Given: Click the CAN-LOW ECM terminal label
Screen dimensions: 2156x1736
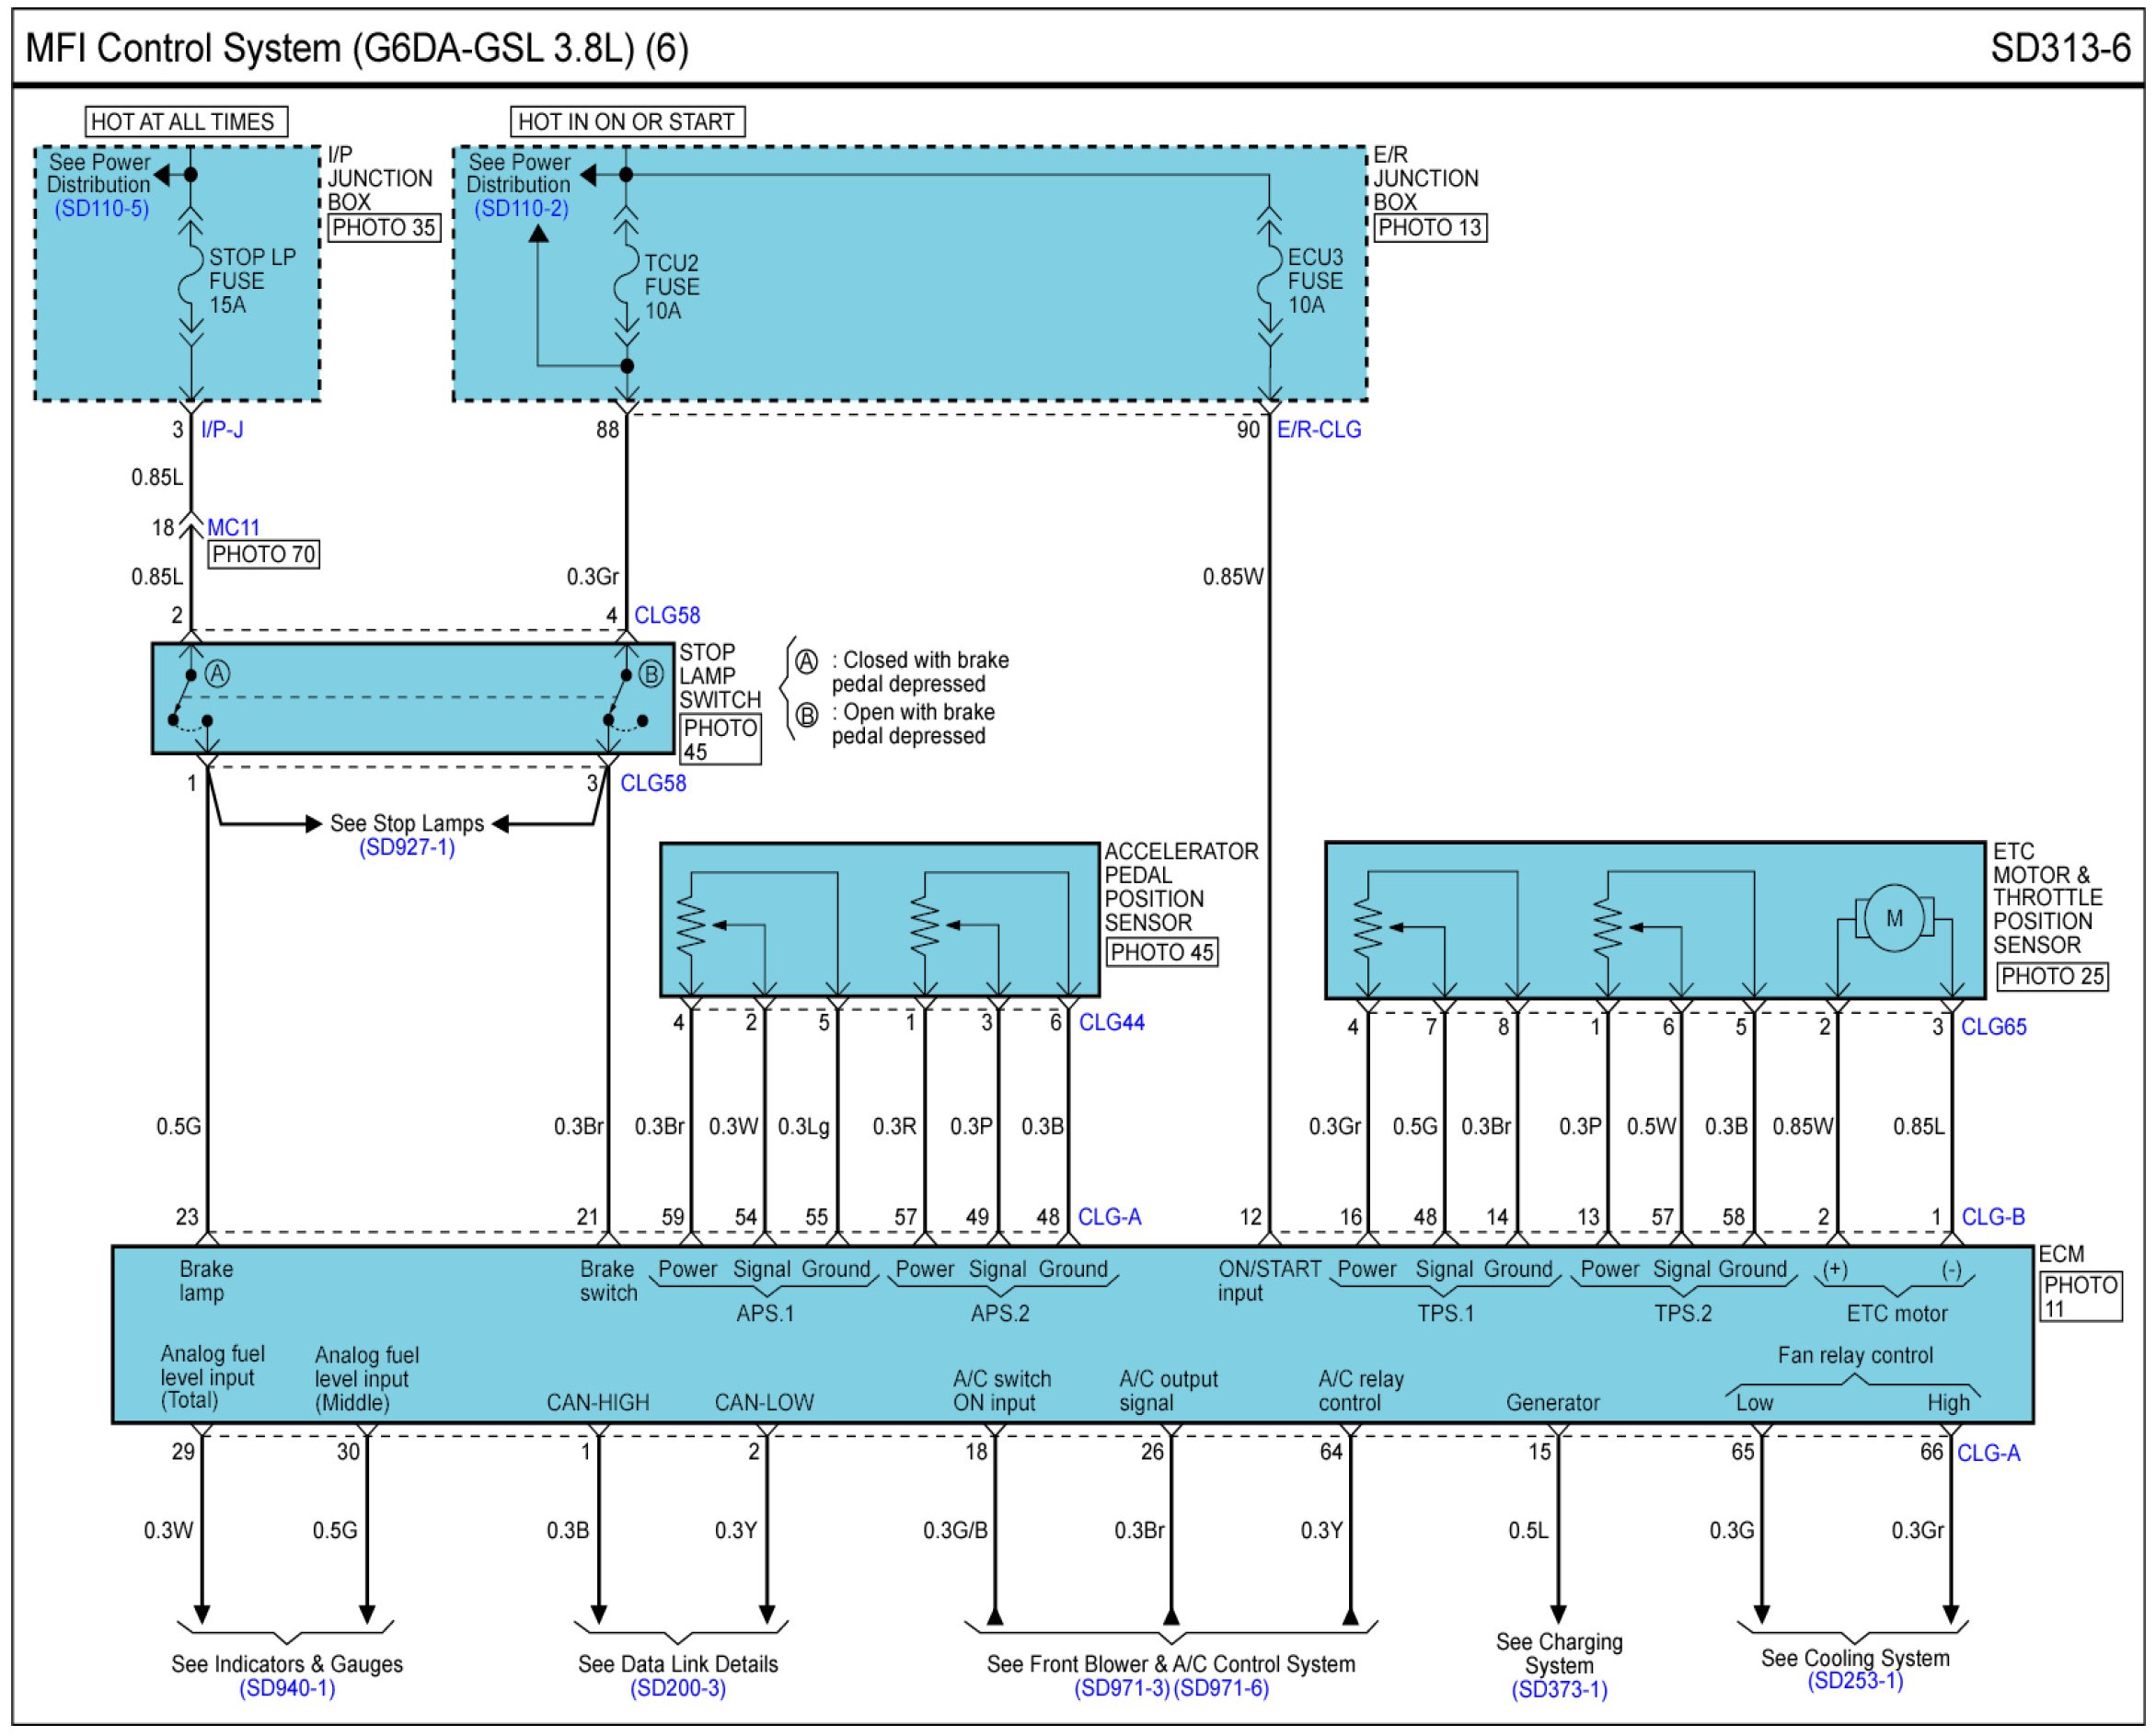Looking at the screenshot, I should point(764,1403).
